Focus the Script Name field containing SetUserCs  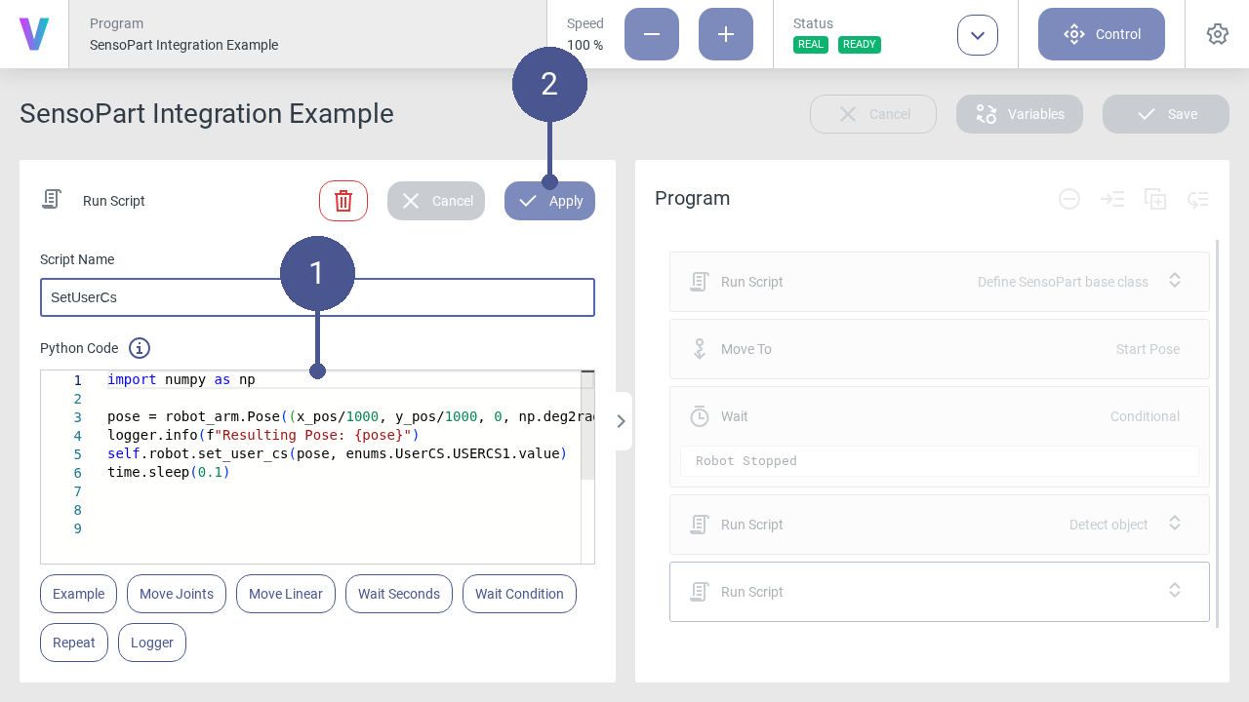317,297
